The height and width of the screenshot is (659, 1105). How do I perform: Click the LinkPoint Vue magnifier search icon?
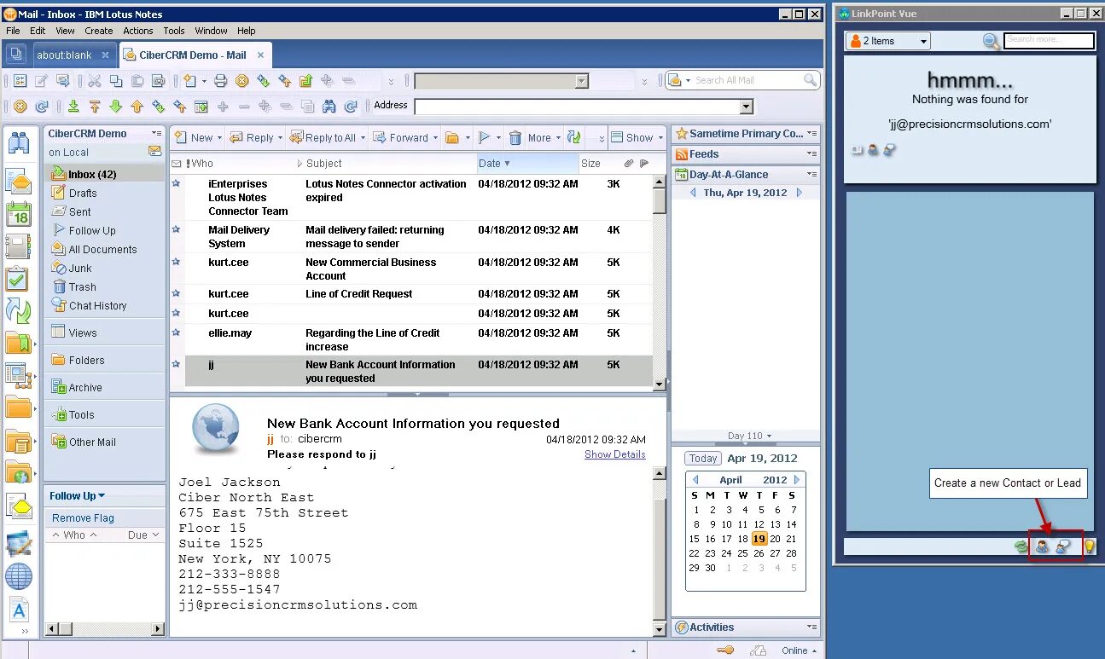click(x=991, y=41)
